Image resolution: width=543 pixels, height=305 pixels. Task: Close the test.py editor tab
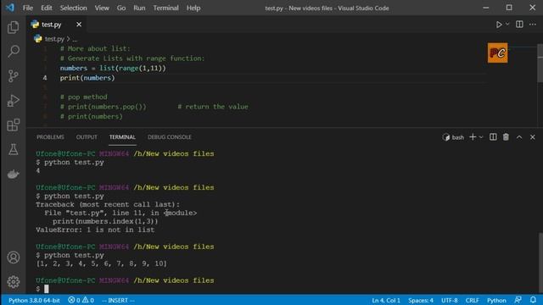point(79,25)
